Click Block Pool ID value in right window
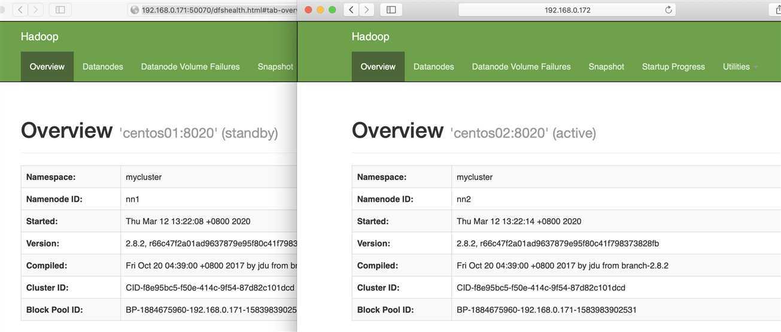This screenshot has width=781, height=332. [546, 310]
